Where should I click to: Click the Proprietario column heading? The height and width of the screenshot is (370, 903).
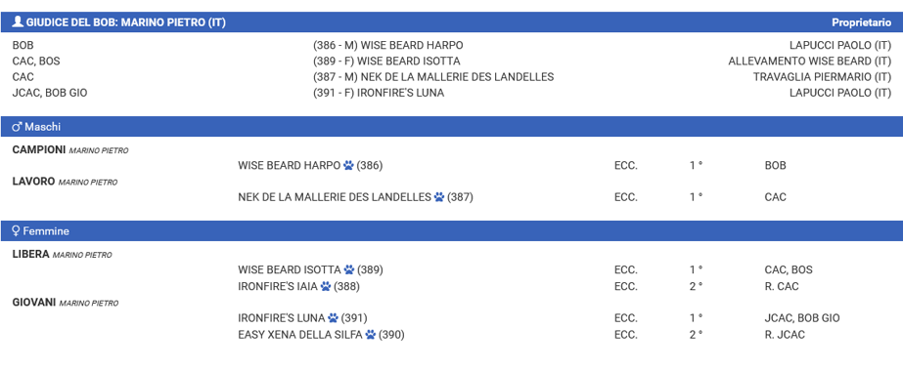click(x=861, y=22)
